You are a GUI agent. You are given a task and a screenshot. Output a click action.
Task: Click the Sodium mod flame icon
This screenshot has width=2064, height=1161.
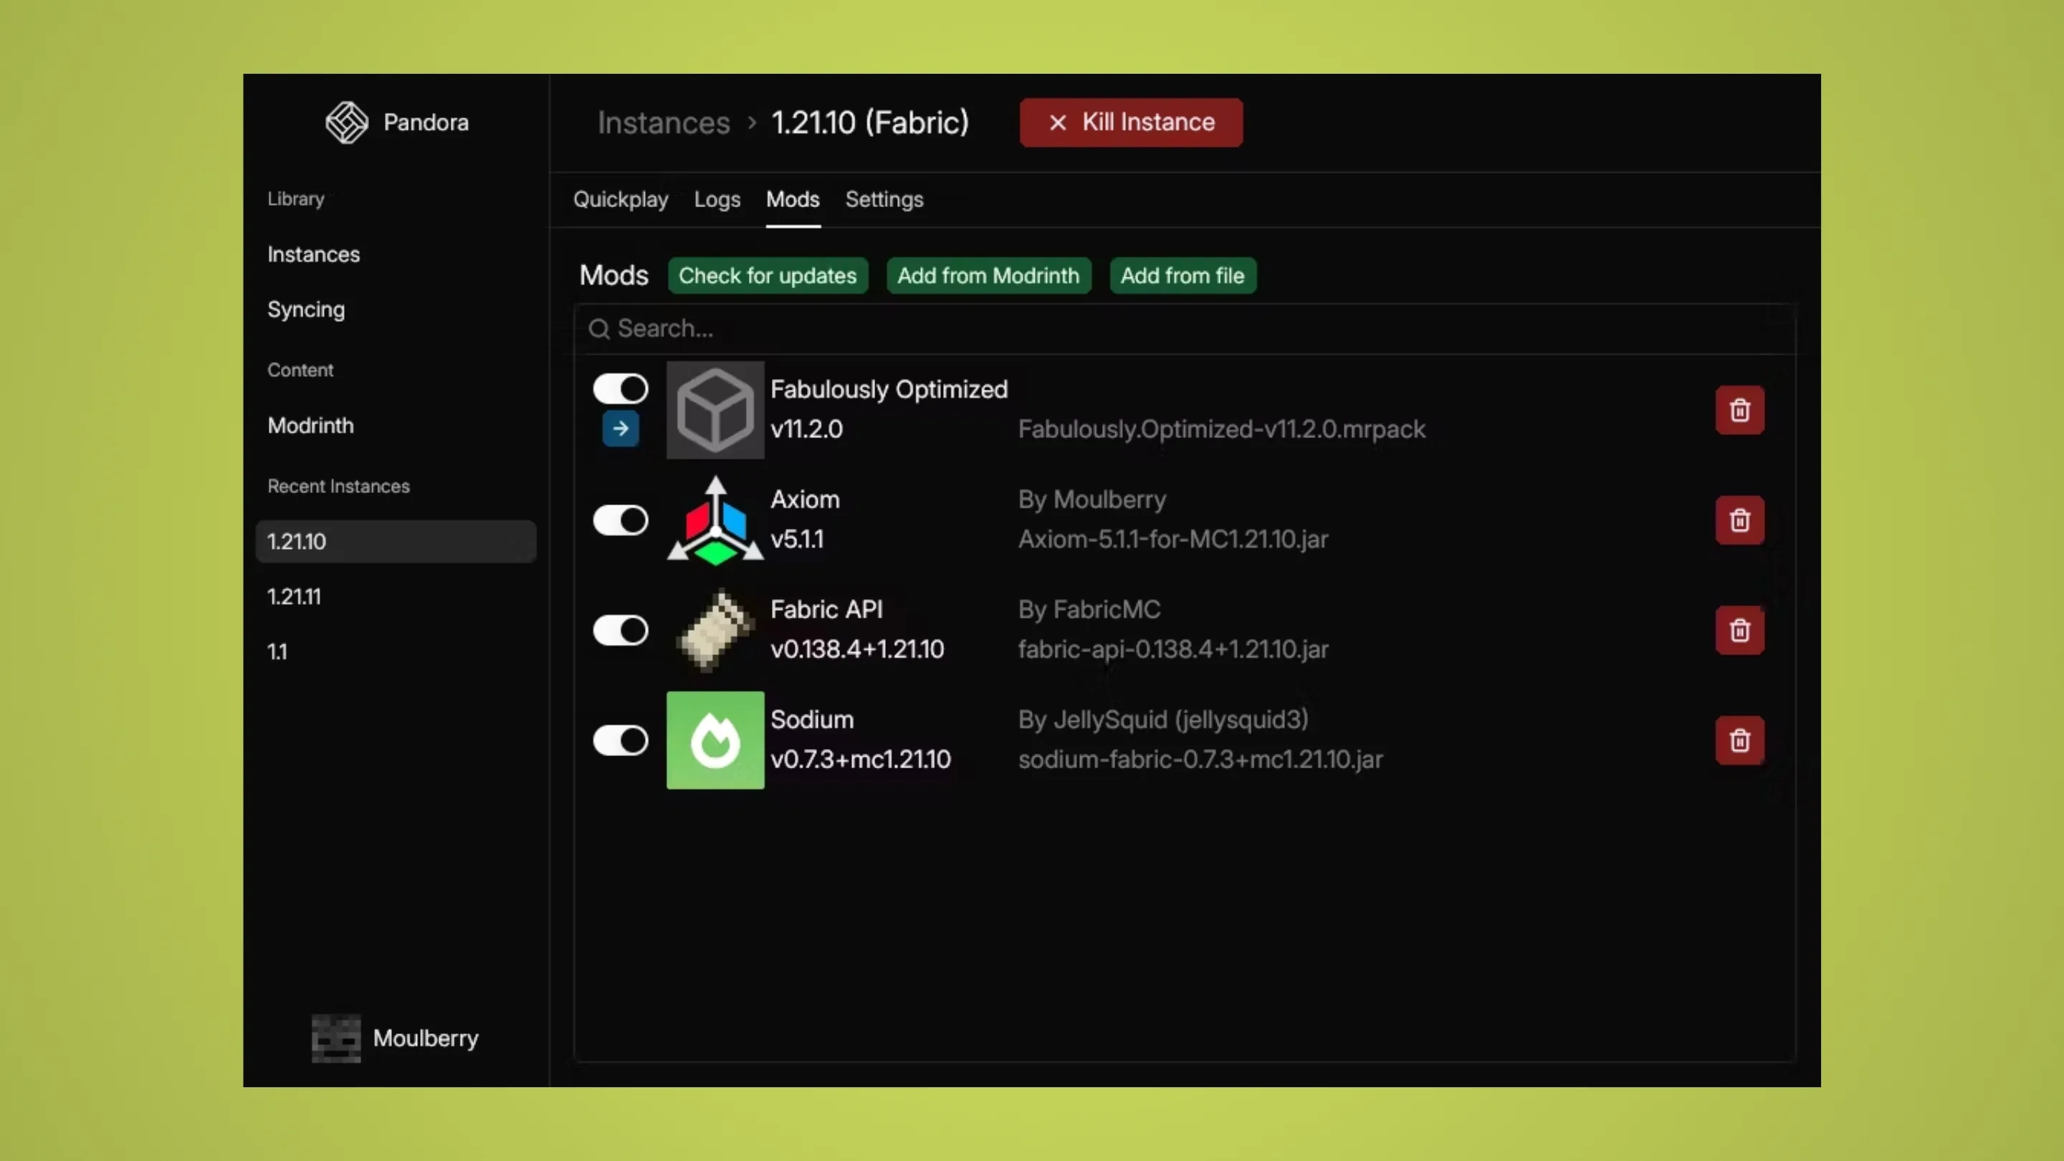715,740
